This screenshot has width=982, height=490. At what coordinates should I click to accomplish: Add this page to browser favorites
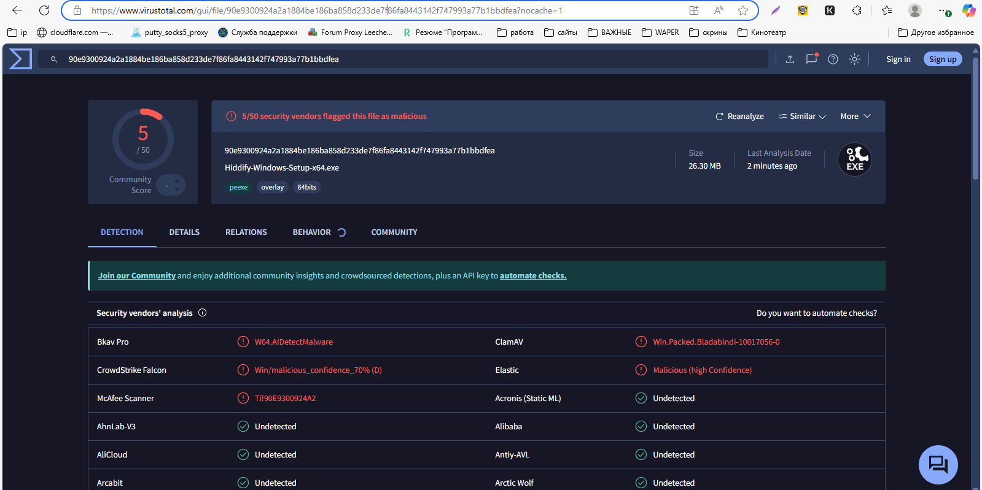[743, 10]
